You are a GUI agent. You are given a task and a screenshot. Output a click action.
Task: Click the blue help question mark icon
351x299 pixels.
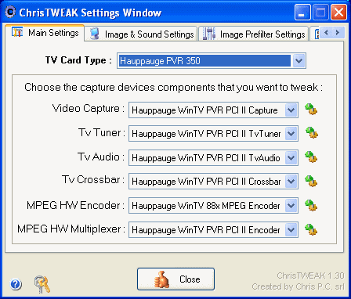point(16,284)
